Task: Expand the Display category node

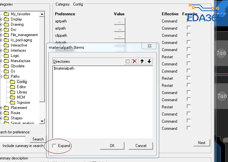Action: (x=1, y=19)
